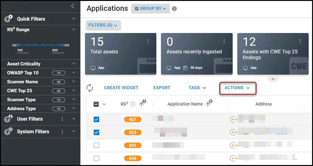The image size is (313, 166).
Task: Open the Filters (0) dropdown
Action: pos(103,25)
